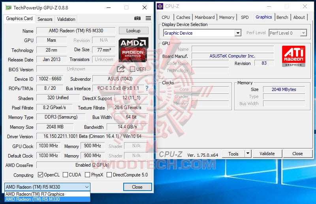Collapse the GPU selection dropdown in GPU-Z
Screen dimensions: 316x204
pos(87,187)
